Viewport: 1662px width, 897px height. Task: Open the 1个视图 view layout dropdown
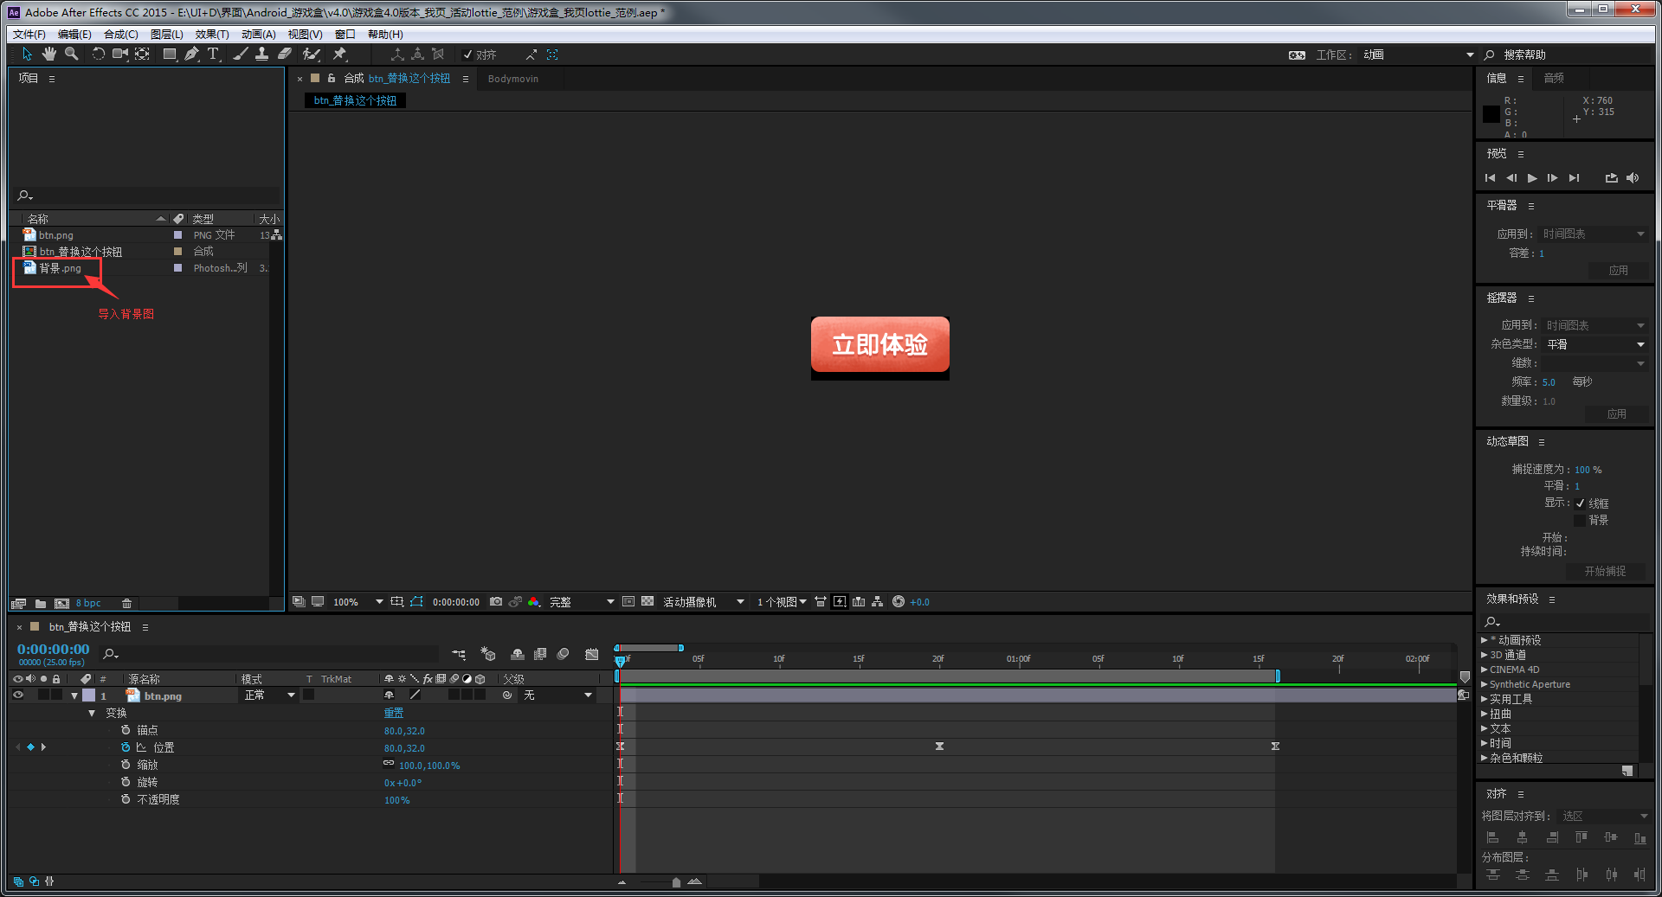pyautogui.click(x=782, y=602)
